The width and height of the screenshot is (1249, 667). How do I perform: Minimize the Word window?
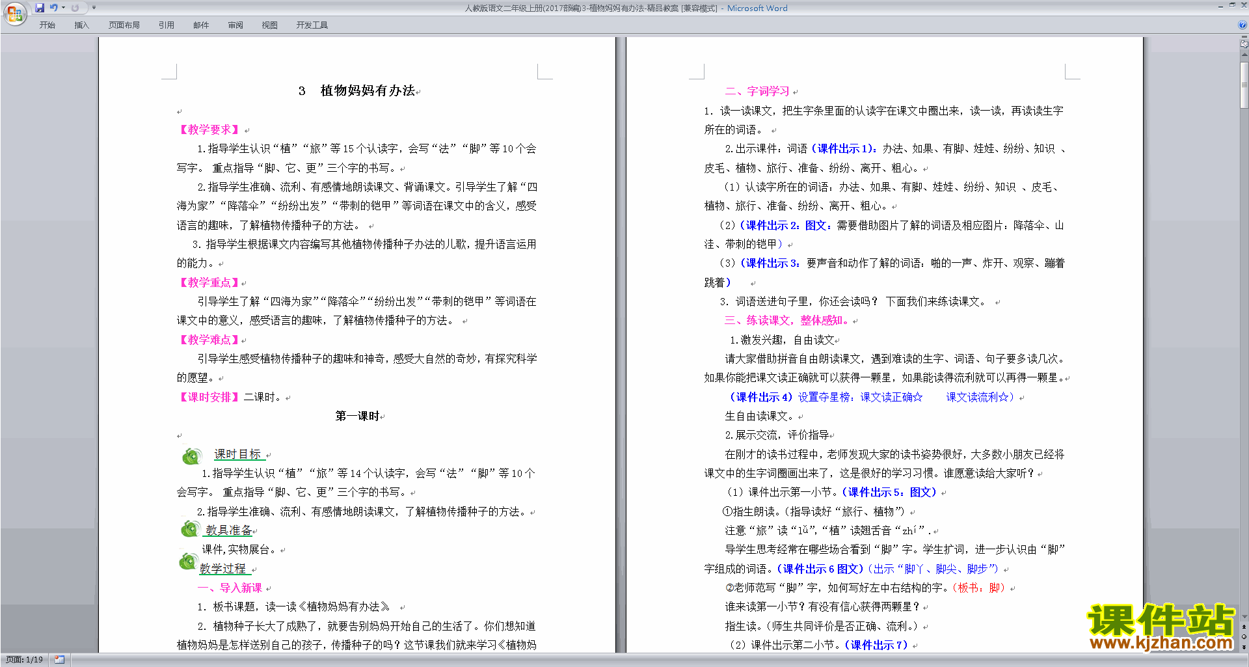pos(1220,6)
